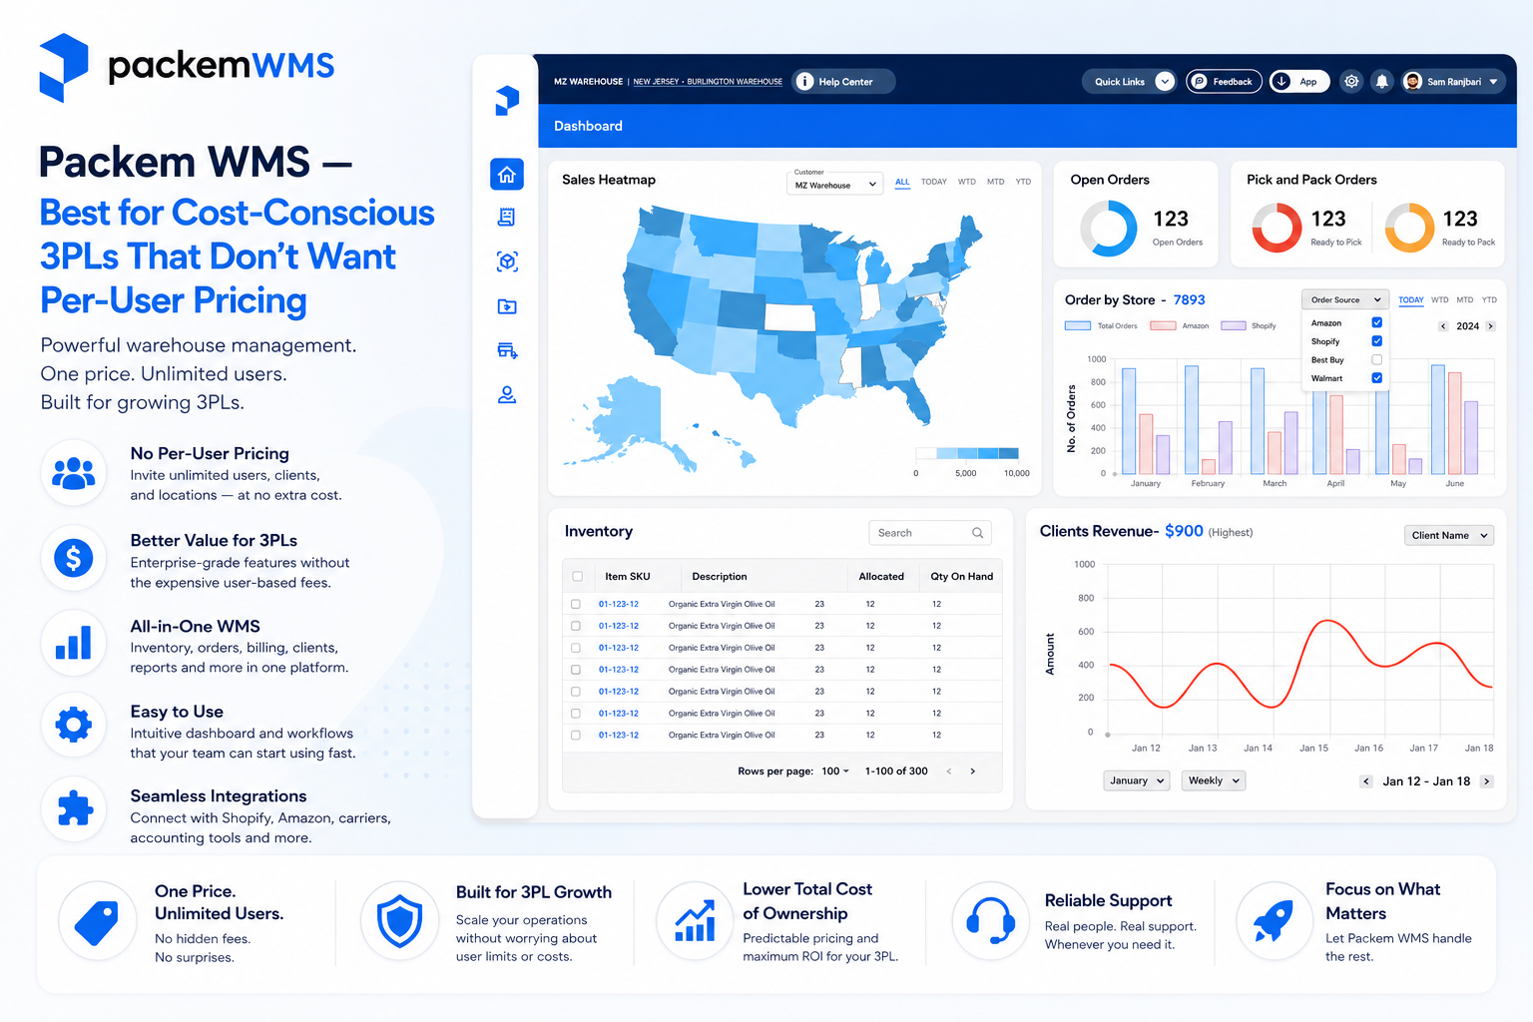Open the Weekly period dropdown
Image resolution: width=1533 pixels, height=1022 pixels.
[x=1213, y=781]
